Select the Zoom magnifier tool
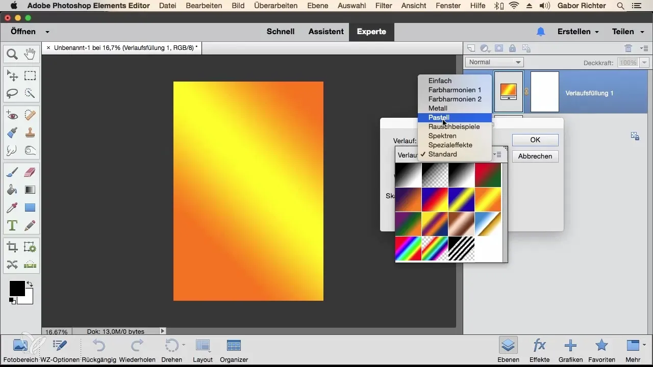The image size is (653, 367). [12, 54]
